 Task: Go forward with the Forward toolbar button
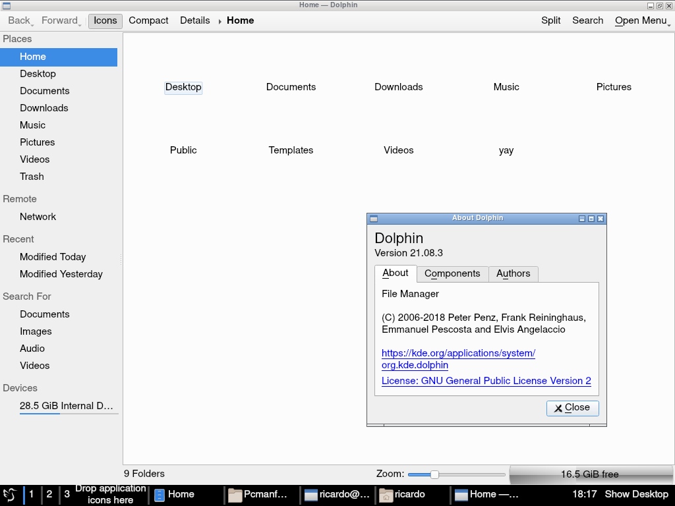click(x=59, y=20)
